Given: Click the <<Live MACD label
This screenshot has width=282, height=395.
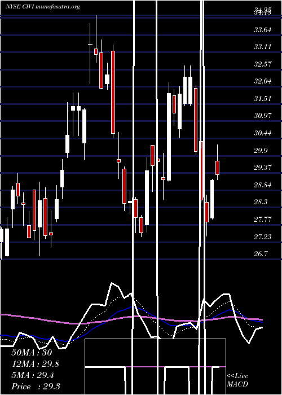Looking at the screenshot, I should [x=237, y=380].
